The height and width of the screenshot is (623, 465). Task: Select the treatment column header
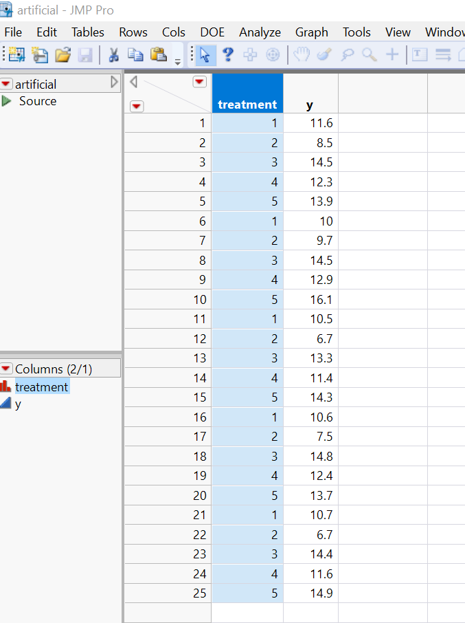[247, 94]
